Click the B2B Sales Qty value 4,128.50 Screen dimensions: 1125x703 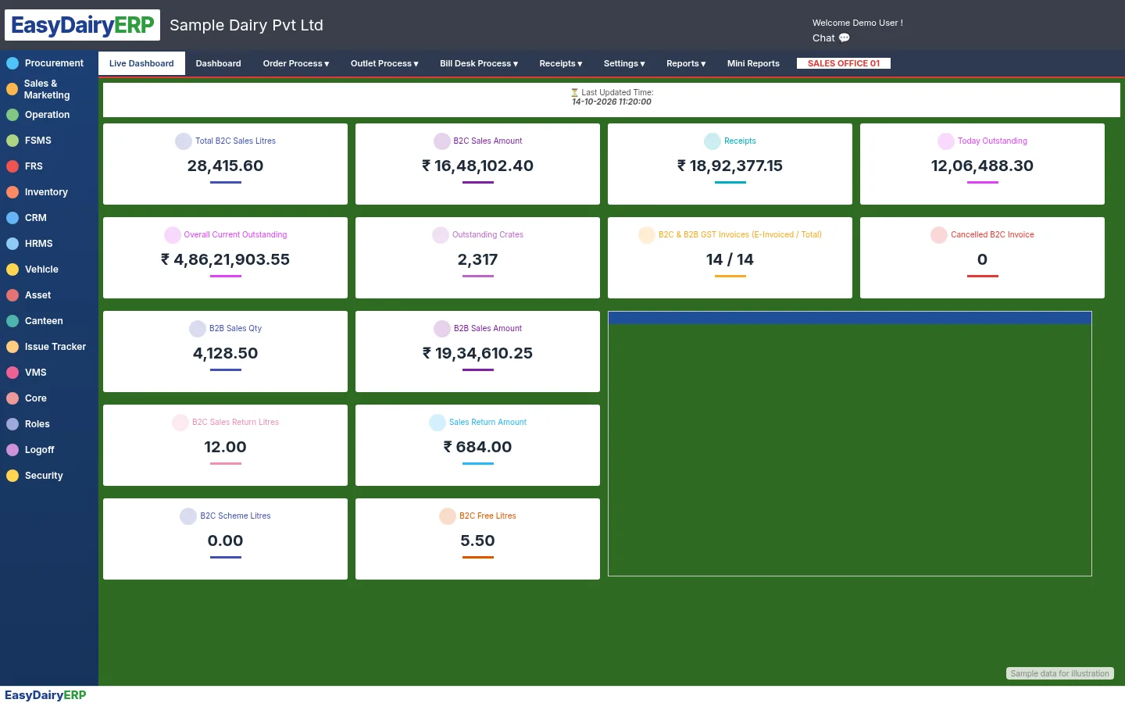[225, 353]
